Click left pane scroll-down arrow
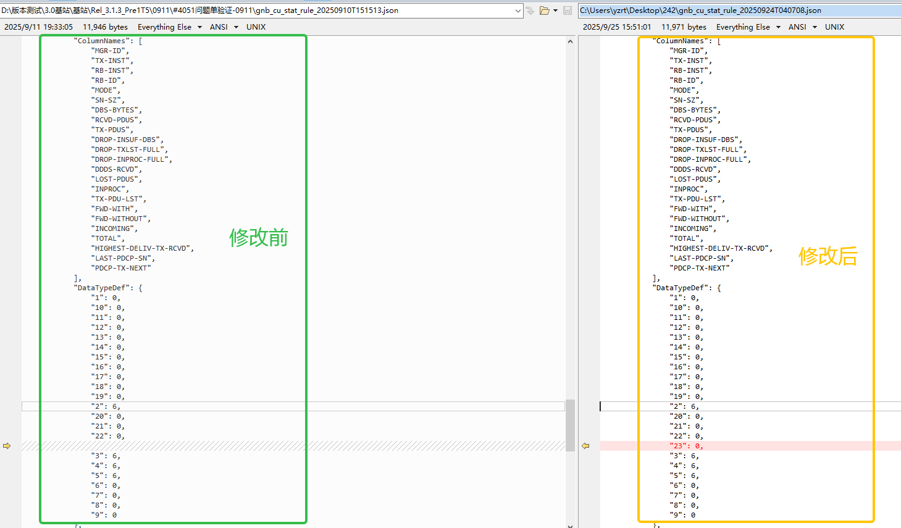Screen dimensions: 901x528 (x=570, y=525)
